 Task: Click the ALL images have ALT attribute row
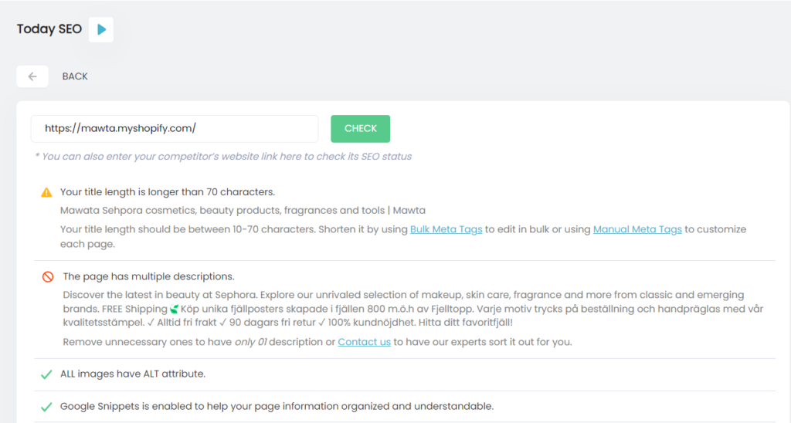point(405,374)
